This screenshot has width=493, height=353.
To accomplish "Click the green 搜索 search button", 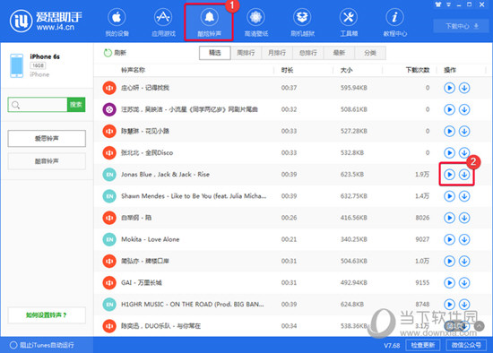I will pyautogui.click(x=76, y=105).
